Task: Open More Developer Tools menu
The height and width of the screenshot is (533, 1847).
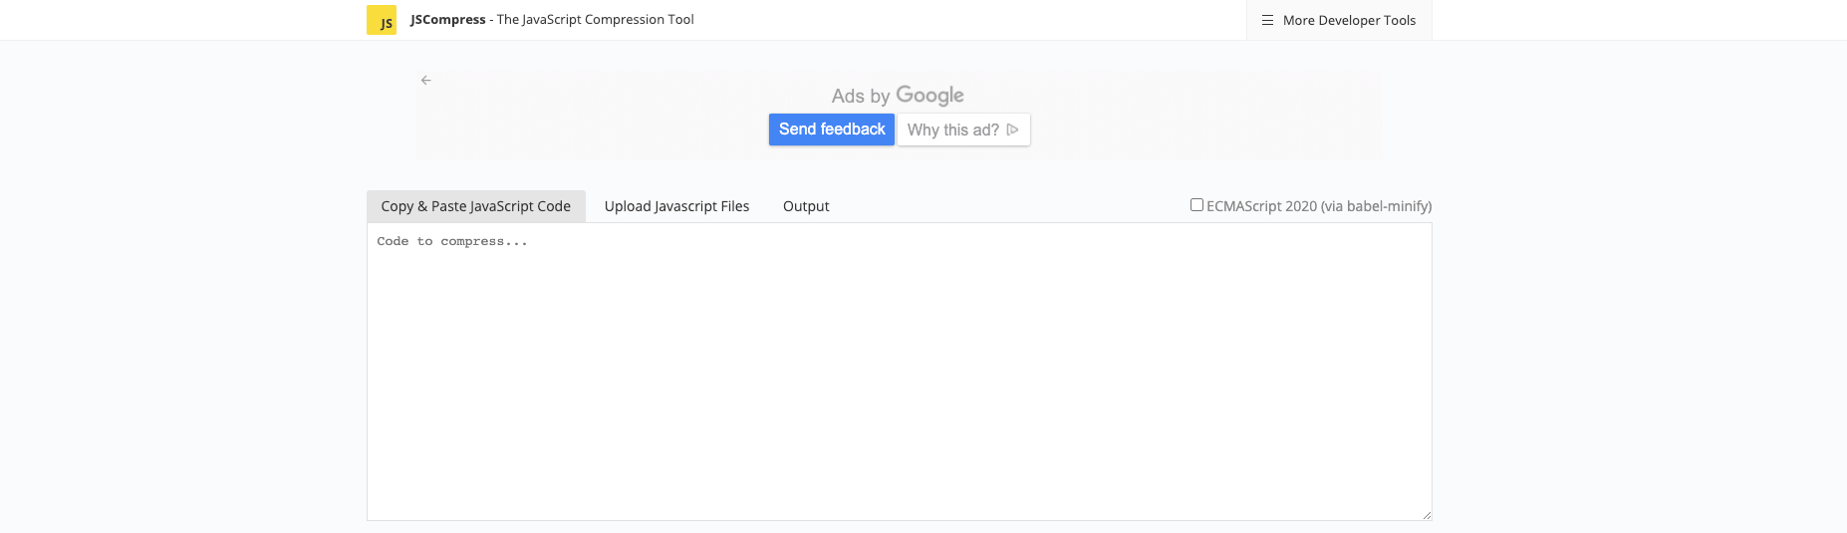Action: tap(1339, 20)
